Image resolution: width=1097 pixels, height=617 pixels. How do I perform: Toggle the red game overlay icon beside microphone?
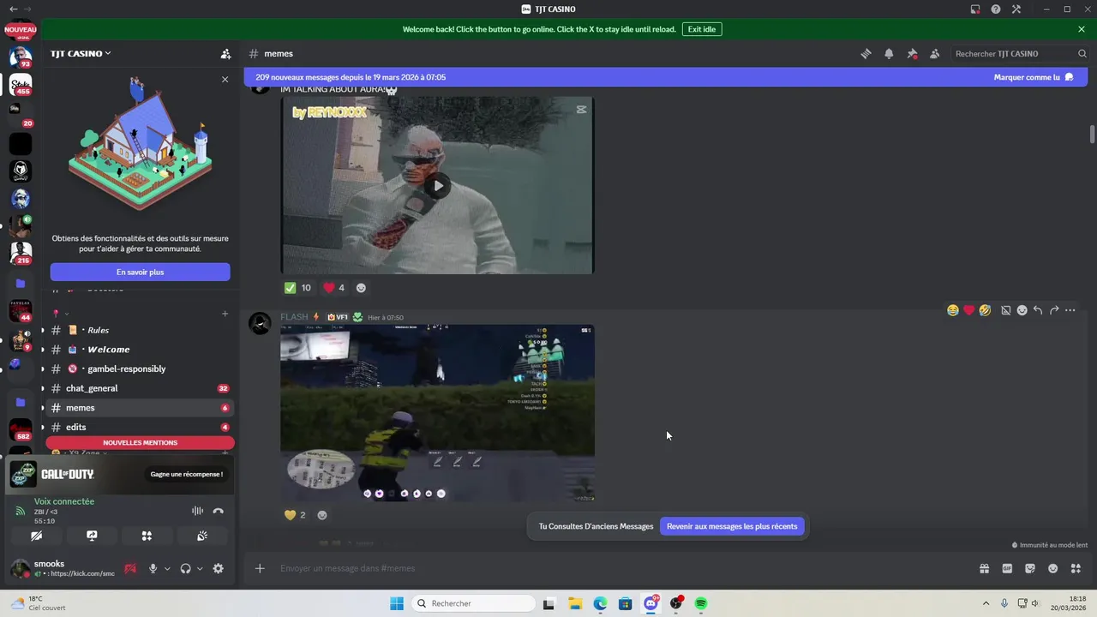130,568
